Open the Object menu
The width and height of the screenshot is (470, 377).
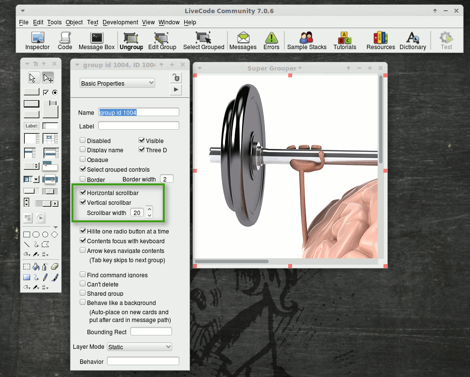tap(74, 22)
